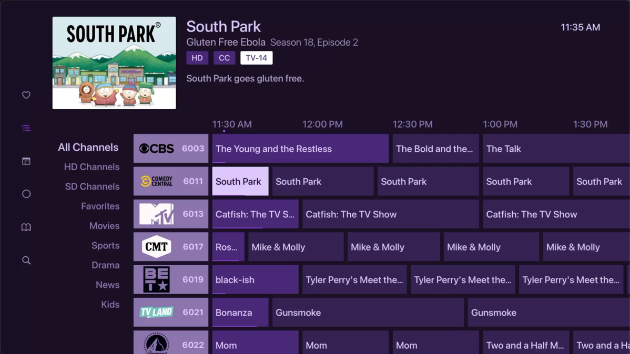Enable closed captions via CC badge
This screenshot has height=354, width=630.
pyautogui.click(x=225, y=58)
